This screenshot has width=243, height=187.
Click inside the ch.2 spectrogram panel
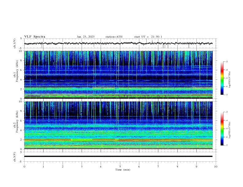coord(118,125)
